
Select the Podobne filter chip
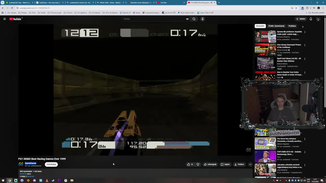(x=292, y=26)
